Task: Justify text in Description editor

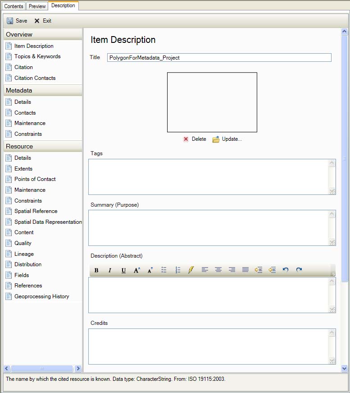Action: pyautogui.click(x=245, y=270)
